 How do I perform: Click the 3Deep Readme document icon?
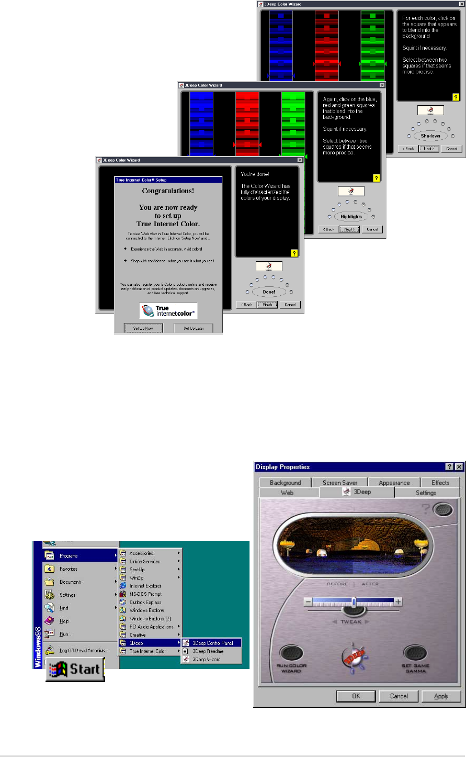186,651
